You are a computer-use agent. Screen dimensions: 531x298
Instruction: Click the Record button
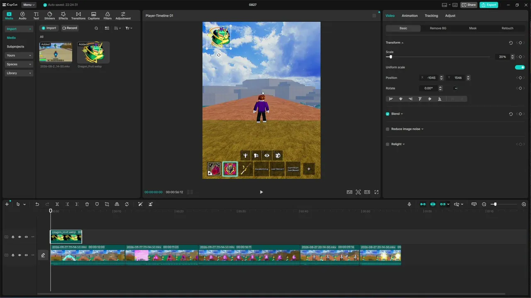tap(70, 28)
